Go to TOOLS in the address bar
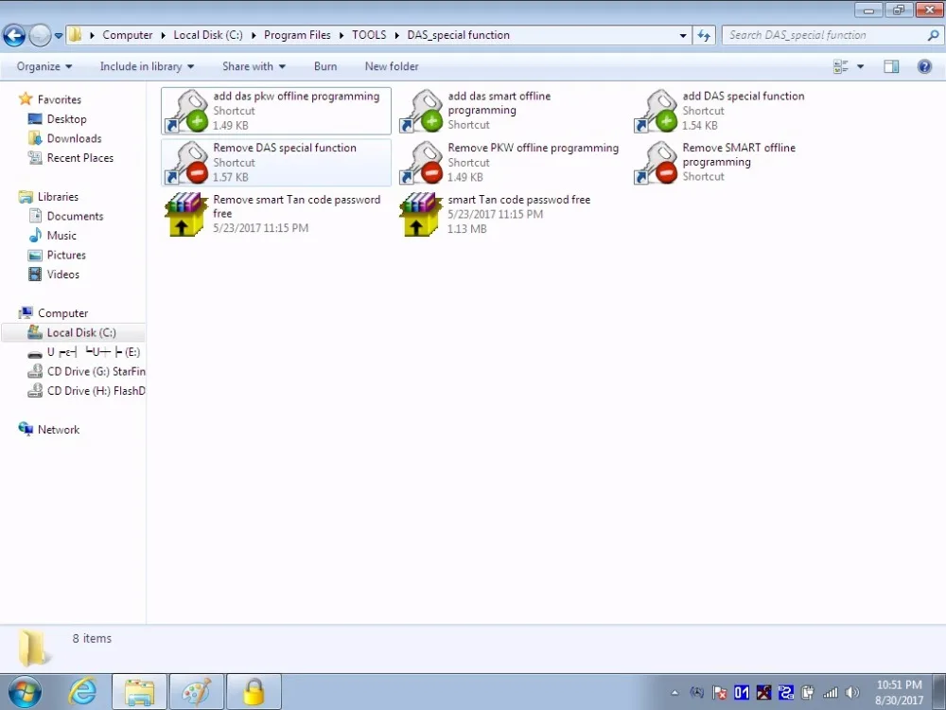This screenshot has width=946, height=710. [x=369, y=35]
